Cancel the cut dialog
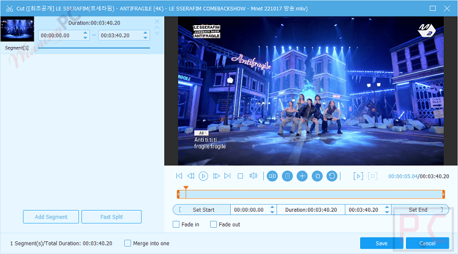 click(427, 243)
